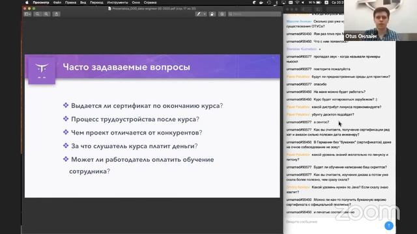Click the Otus logo on the slide
The height and width of the screenshot is (234, 417).
coord(42,70)
